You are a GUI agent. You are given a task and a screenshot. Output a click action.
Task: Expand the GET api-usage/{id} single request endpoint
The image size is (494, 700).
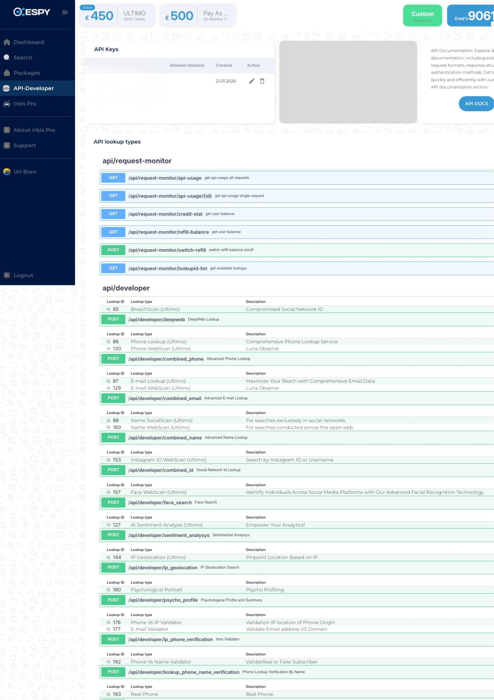pos(297,196)
